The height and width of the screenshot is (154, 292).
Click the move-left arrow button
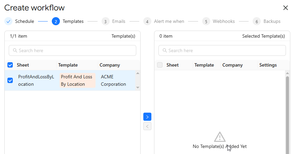coord(147,126)
